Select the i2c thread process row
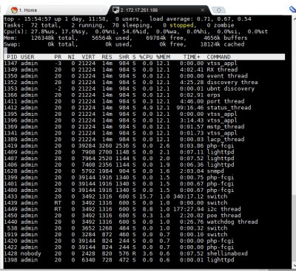This screenshot has width=296, height=271. point(144,209)
